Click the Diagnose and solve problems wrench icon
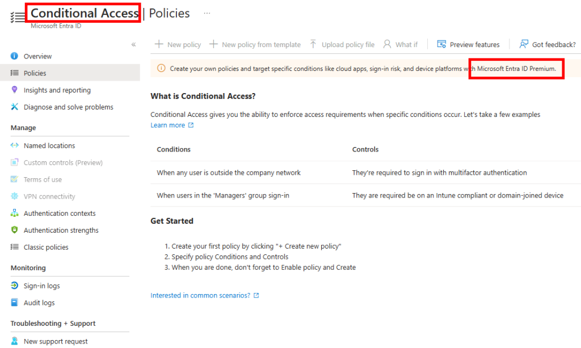This screenshot has height=348, width=581. tap(14, 107)
